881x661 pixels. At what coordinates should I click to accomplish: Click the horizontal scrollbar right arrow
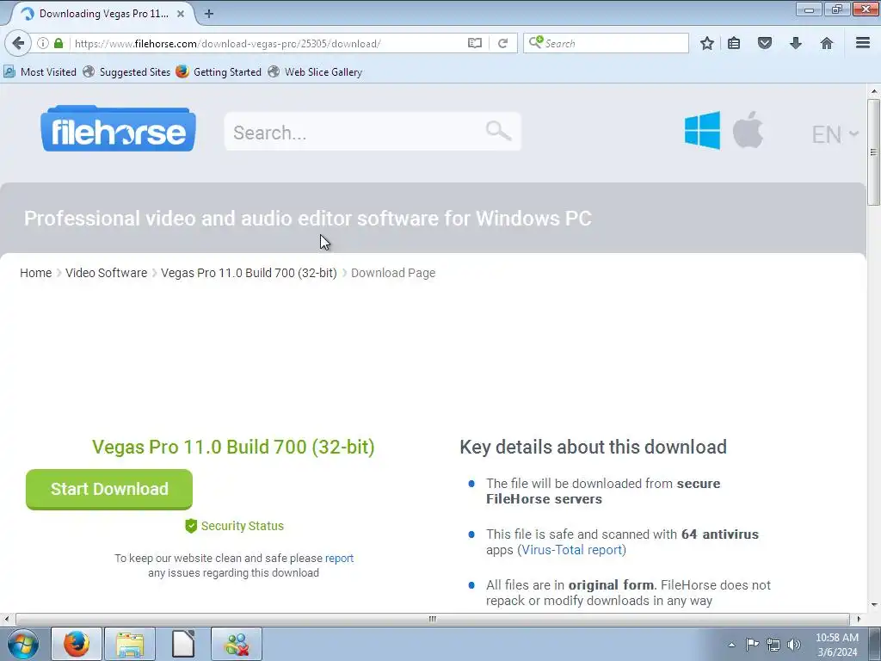tap(859, 619)
